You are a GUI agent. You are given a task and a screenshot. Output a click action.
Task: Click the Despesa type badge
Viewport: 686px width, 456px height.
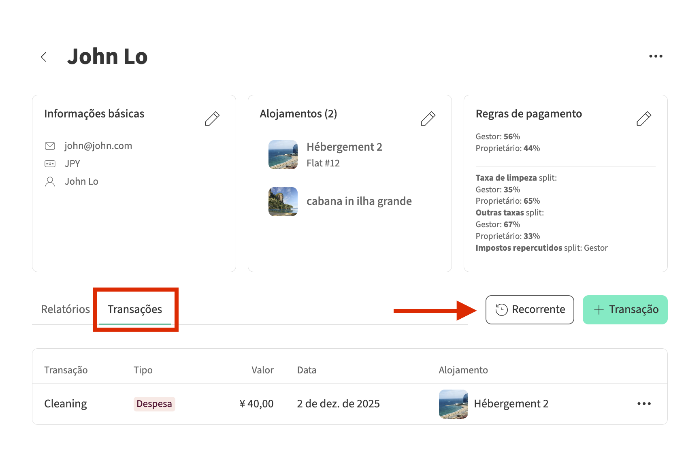point(154,404)
